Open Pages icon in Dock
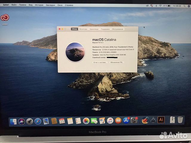Image resolution: width=191 pixels, height=143 pixels. [102, 121]
